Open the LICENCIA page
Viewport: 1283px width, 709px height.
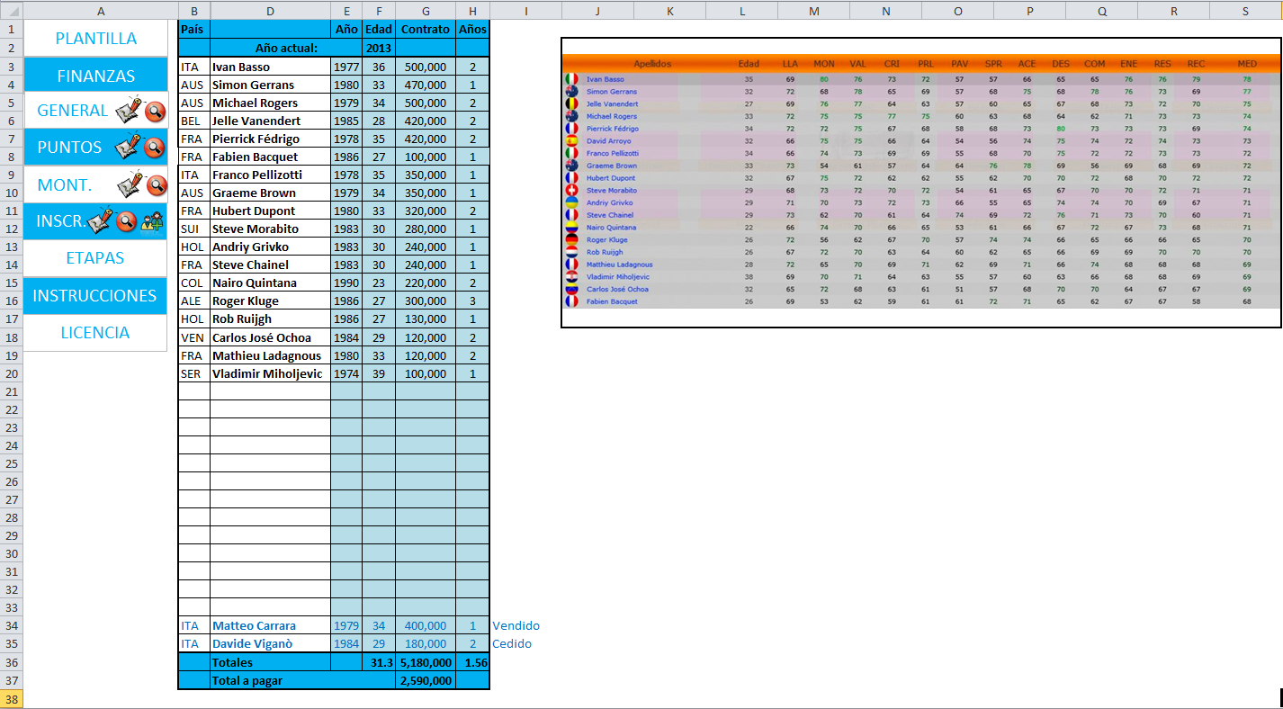[x=96, y=332]
